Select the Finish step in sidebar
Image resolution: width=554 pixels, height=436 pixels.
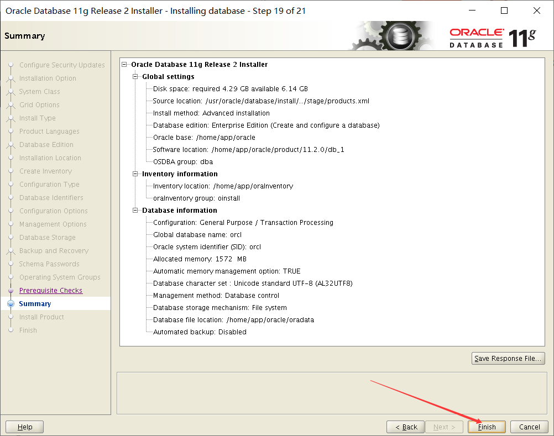click(28, 330)
